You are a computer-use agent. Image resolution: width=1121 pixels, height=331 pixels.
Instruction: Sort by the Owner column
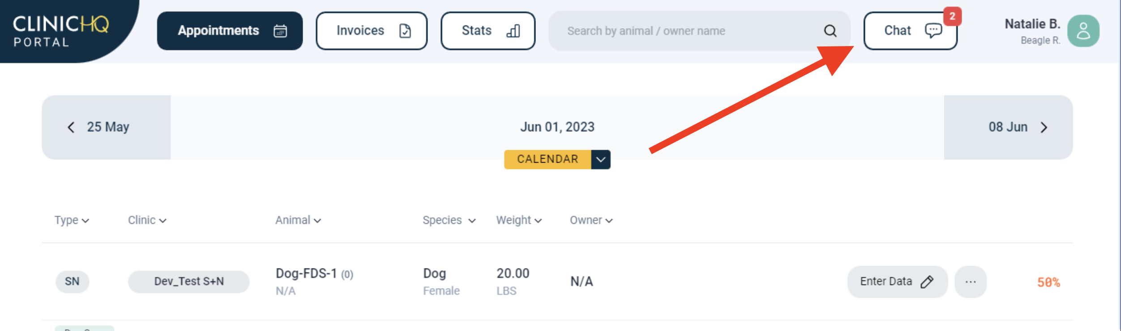[x=591, y=220]
